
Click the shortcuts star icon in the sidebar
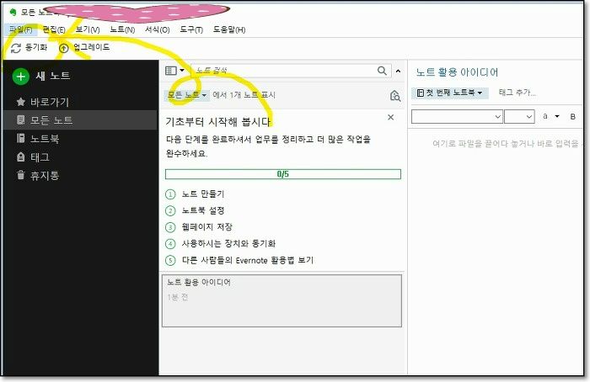tap(21, 102)
